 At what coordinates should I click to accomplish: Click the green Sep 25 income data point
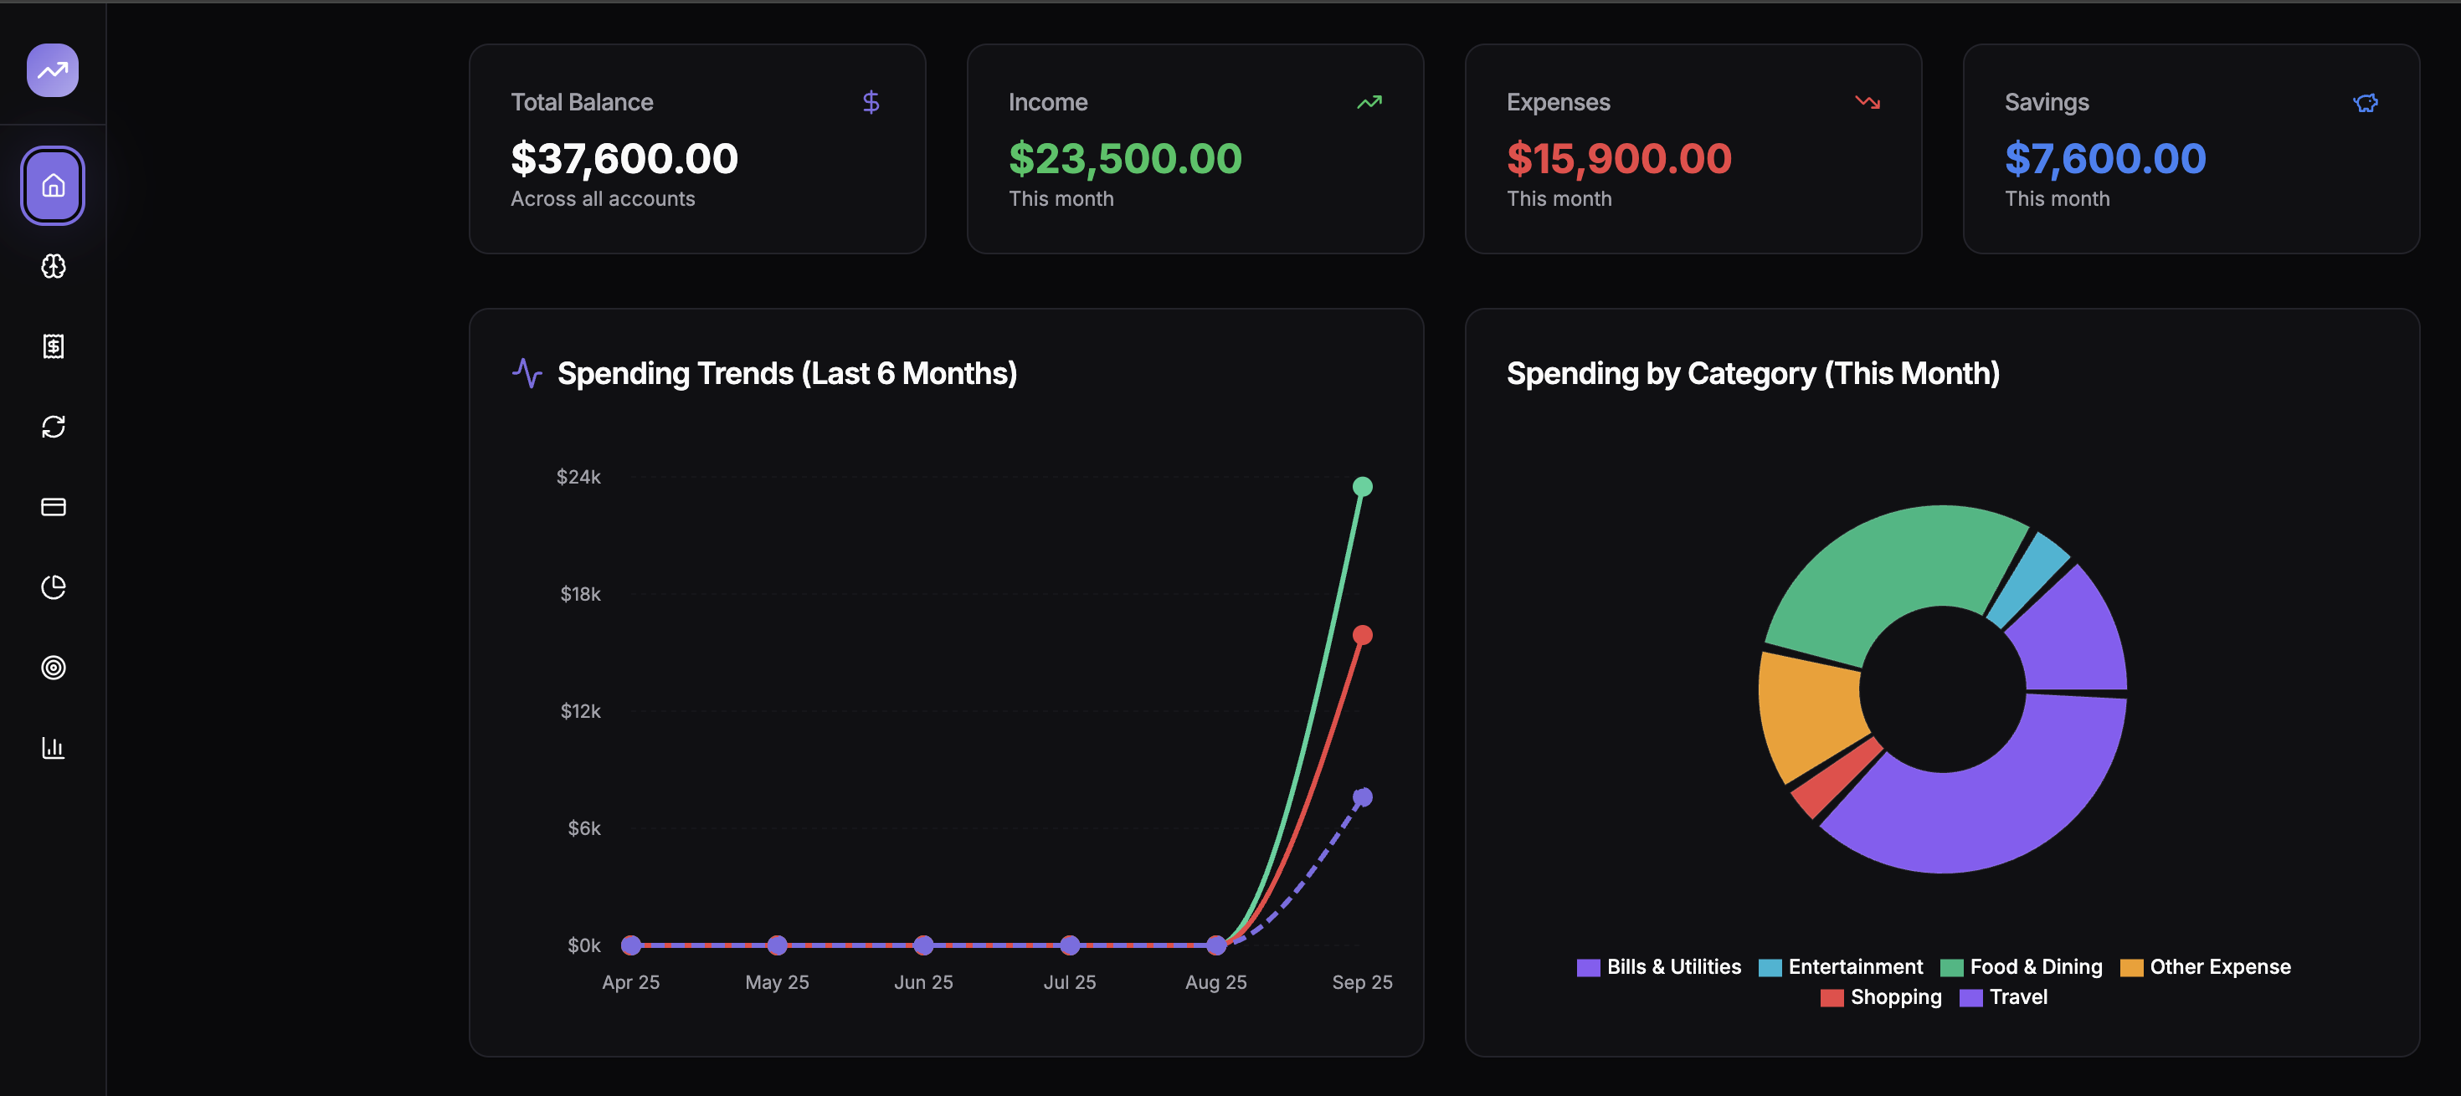pos(1361,487)
